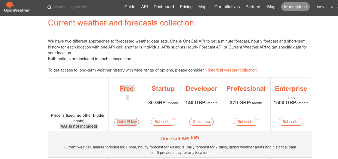338x159 pixels.
Task: Click the 'Enterprise' plan heading
Action: pyautogui.click(x=291, y=89)
